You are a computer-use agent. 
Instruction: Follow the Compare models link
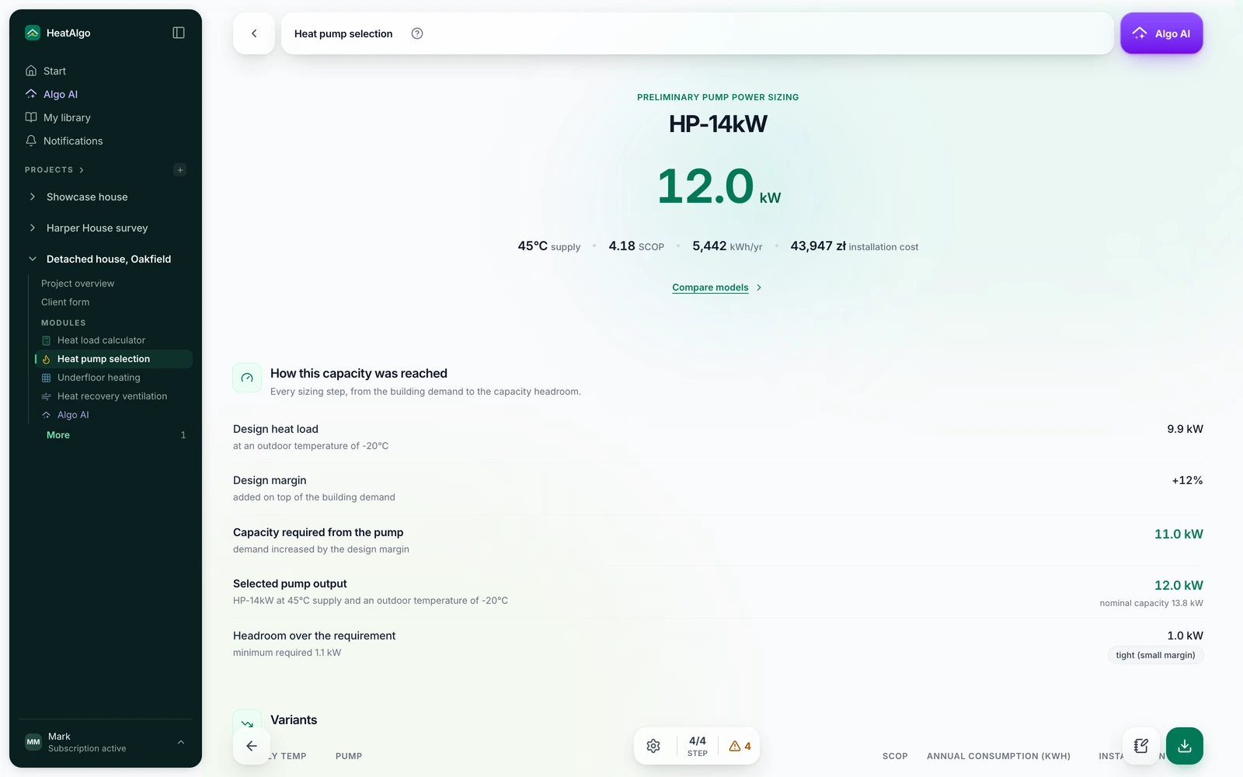coord(717,287)
